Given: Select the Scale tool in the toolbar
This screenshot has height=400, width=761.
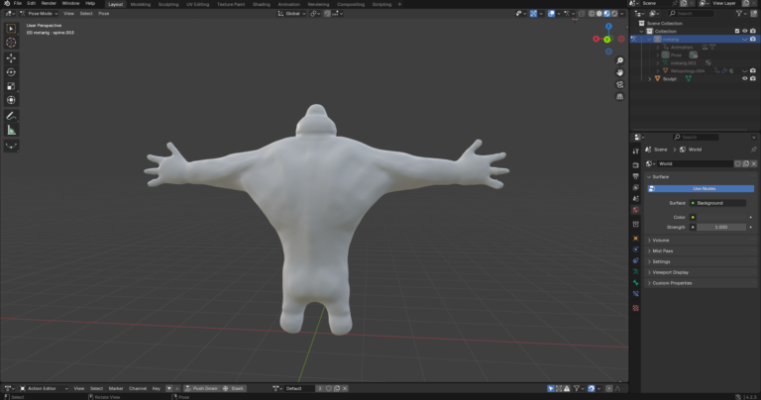Looking at the screenshot, I should 11,86.
